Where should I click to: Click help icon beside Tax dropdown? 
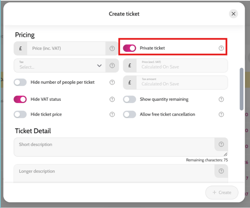[112, 66]
